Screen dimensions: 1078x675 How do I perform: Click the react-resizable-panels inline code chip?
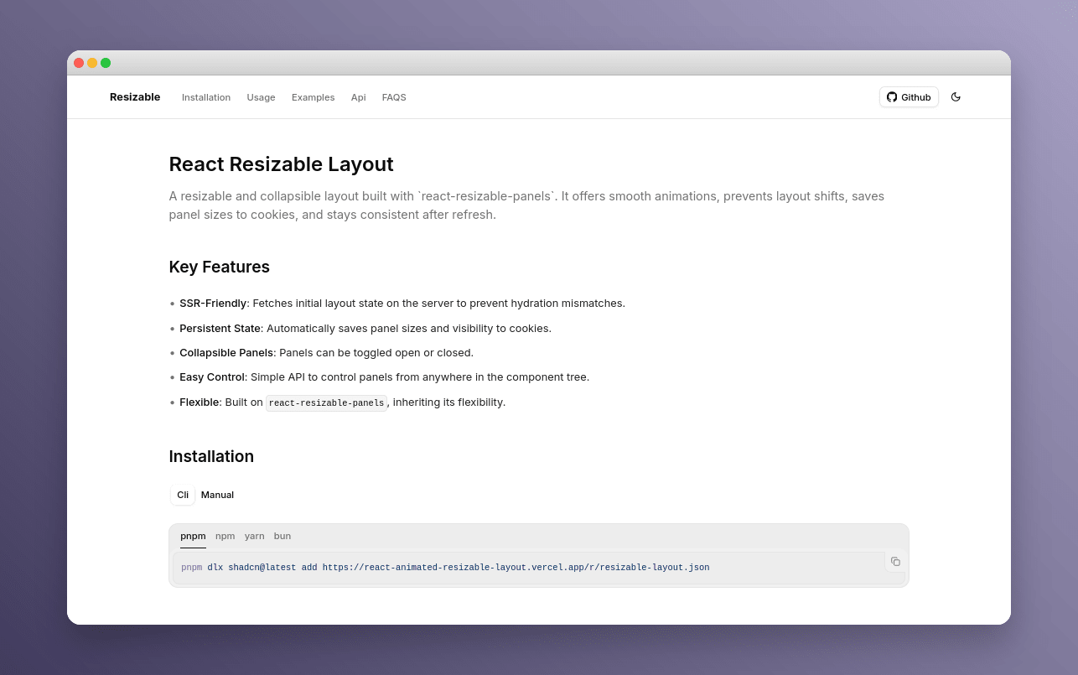click(x=326, y=402)
